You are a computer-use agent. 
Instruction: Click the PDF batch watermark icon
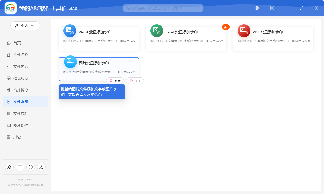click(x=244, y=31)
